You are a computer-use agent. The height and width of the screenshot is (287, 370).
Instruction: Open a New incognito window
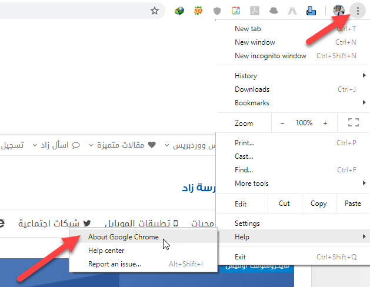pos(293,56)
